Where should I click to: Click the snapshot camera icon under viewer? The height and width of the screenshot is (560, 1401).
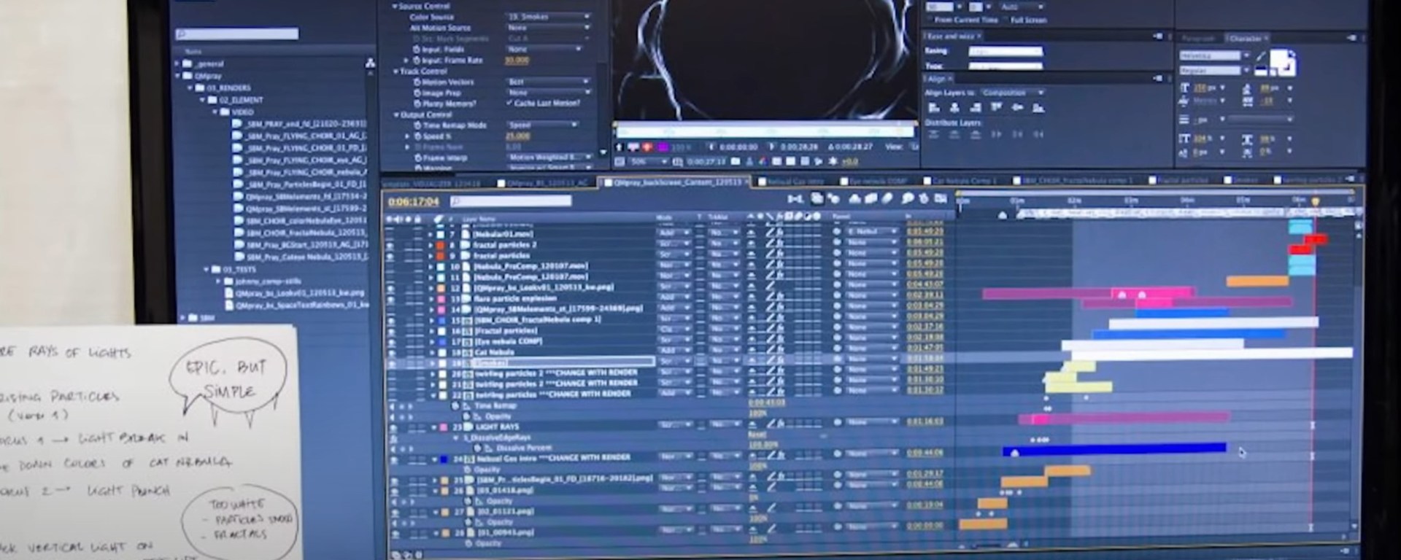736,162
